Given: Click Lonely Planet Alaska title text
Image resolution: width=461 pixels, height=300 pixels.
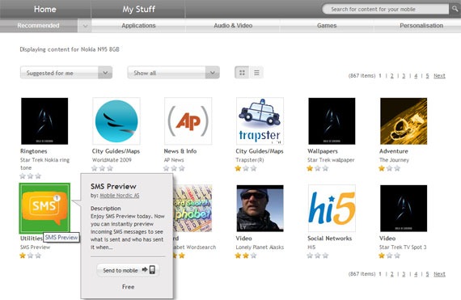Looking at the screenshot, I should 260,247.
